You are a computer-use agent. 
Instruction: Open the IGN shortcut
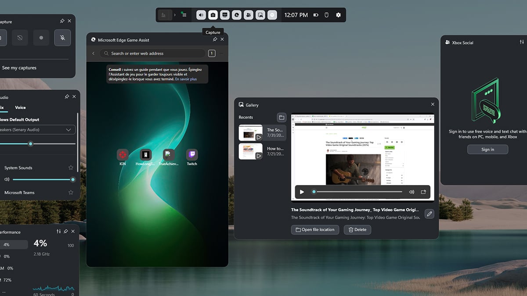tap(123, 157)
